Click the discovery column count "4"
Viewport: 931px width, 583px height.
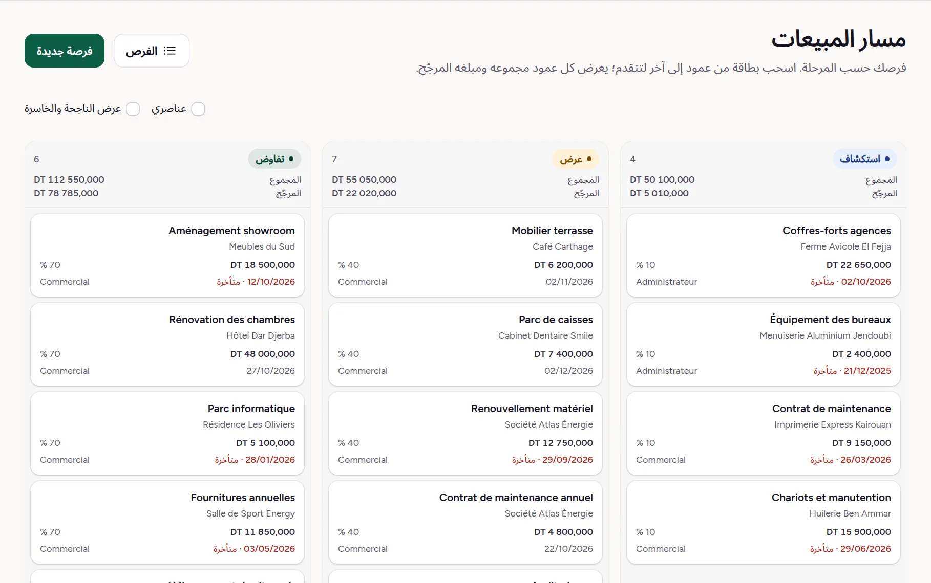[x=633, y=159]
